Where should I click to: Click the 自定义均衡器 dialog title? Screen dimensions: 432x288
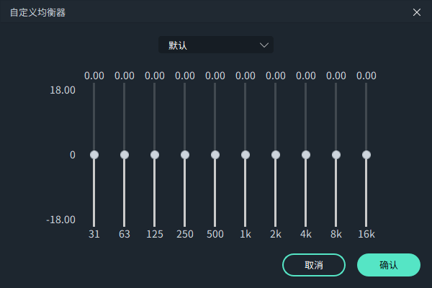(37, 12)
